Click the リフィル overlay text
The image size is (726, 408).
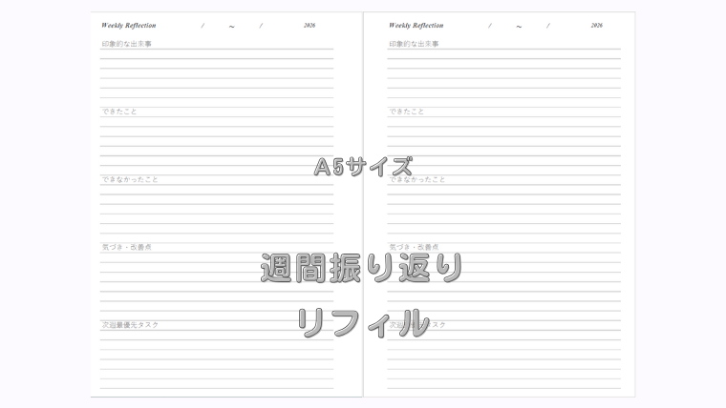click(x=363, y=322)
